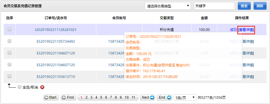Check the row for order UD20190221126261021
The height and width of the screenshot is (104, 270).
tap(9, 29)
